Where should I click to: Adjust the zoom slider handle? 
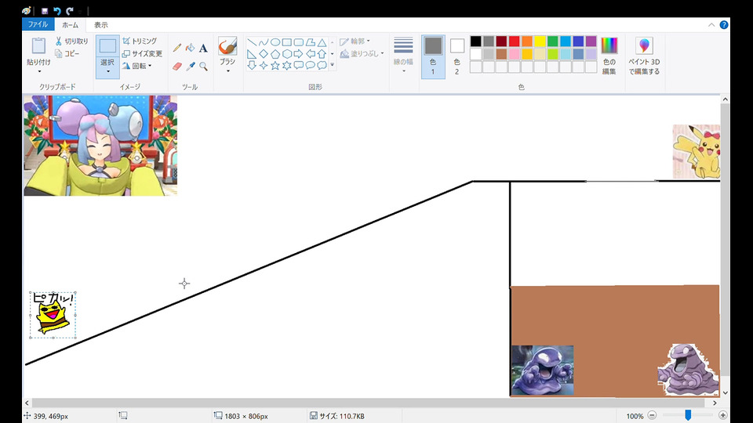tap(688, 415)
